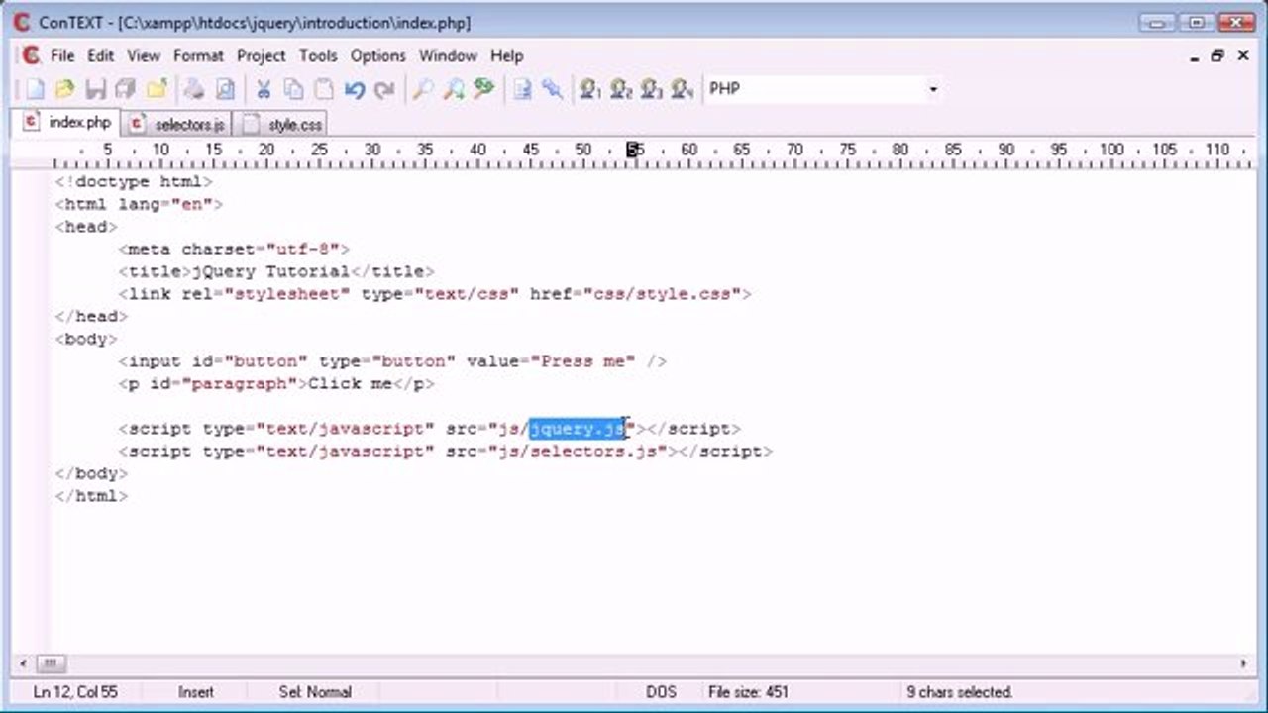Run user command 4
This screenshot has height=713, width=1268.
pyautogui.click(x=682, y=89)
